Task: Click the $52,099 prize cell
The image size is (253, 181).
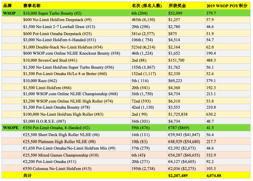Action: 186,13
